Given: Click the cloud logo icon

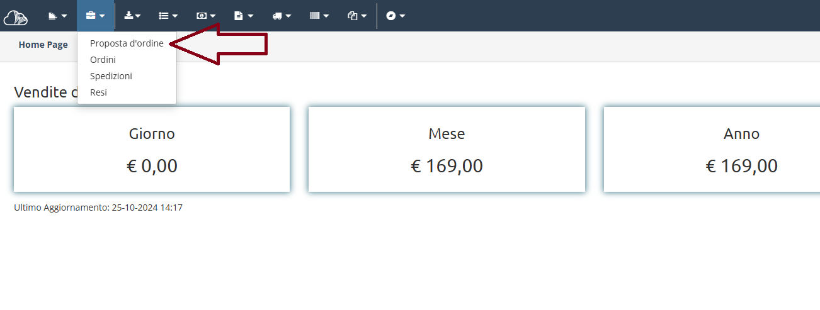Looking at the screenshot, I should coord(15,17).
